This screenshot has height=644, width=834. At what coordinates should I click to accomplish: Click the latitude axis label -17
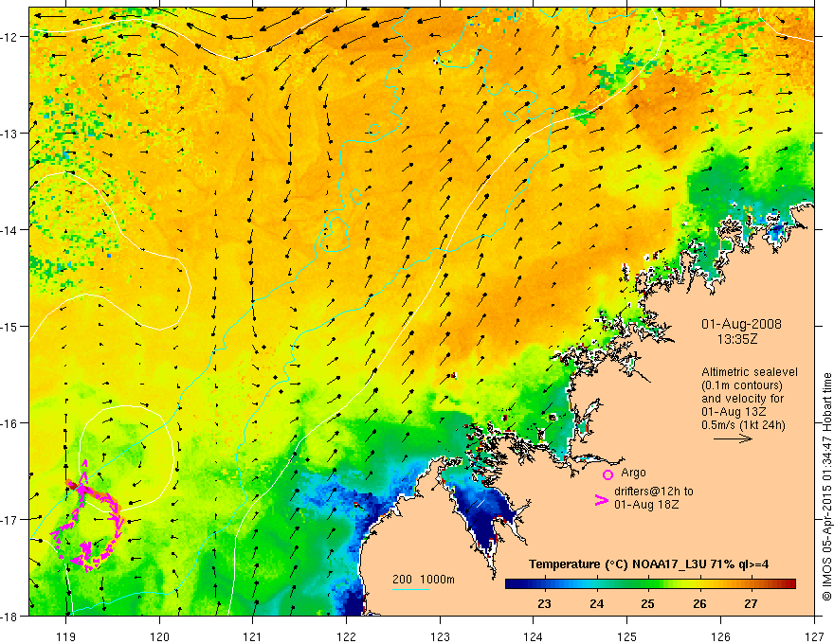pyautogui.click(x=10, y=519)
